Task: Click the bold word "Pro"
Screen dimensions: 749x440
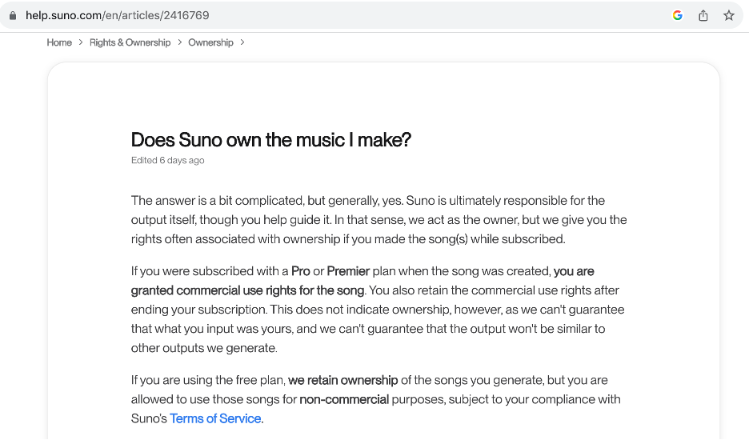Action: [x=301, y=271]
